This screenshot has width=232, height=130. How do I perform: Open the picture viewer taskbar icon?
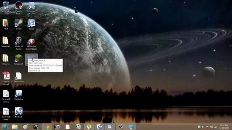click(110, 127)
